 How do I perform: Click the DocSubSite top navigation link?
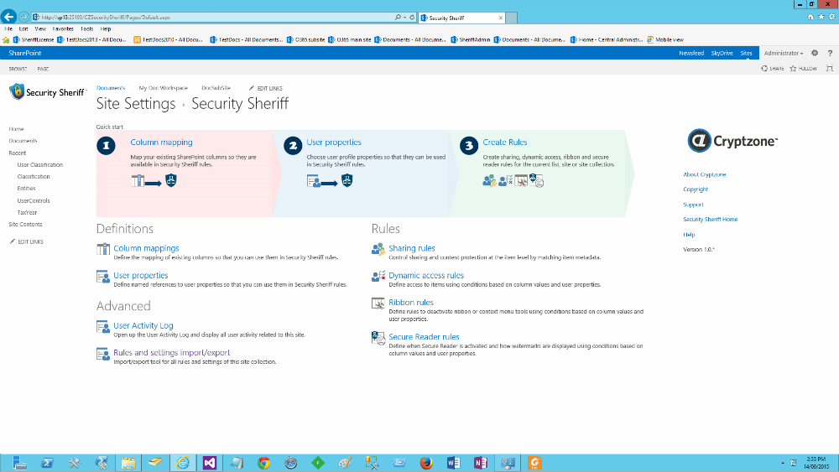tap(216, 88)
